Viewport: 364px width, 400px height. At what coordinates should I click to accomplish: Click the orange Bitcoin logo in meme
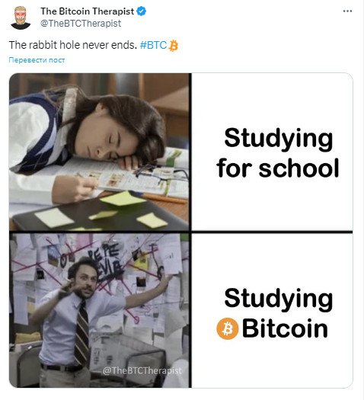click(228, 328)
